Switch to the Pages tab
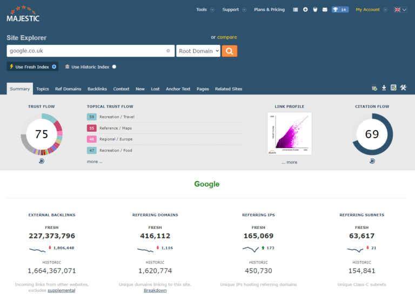Viewport: 415px width, 296px height. [203, 89]
